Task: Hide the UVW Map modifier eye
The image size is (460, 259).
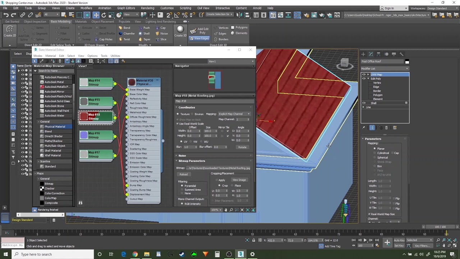Action: (364, 74)
